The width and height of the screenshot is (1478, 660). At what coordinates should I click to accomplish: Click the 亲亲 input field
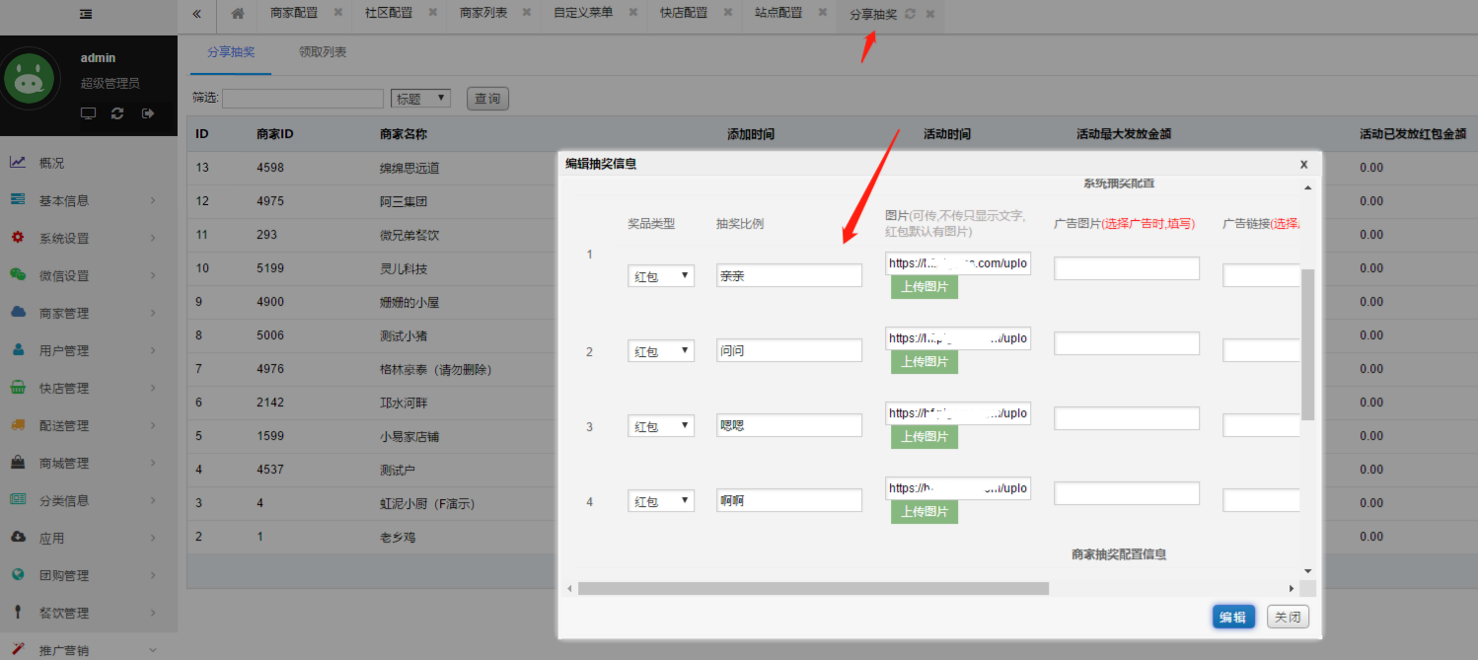coord(789,276)
